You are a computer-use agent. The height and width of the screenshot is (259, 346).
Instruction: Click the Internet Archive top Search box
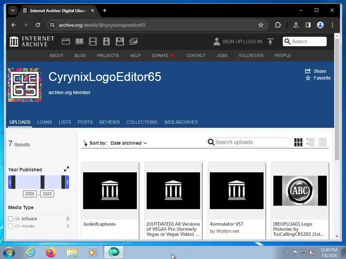tap(304, 41)
